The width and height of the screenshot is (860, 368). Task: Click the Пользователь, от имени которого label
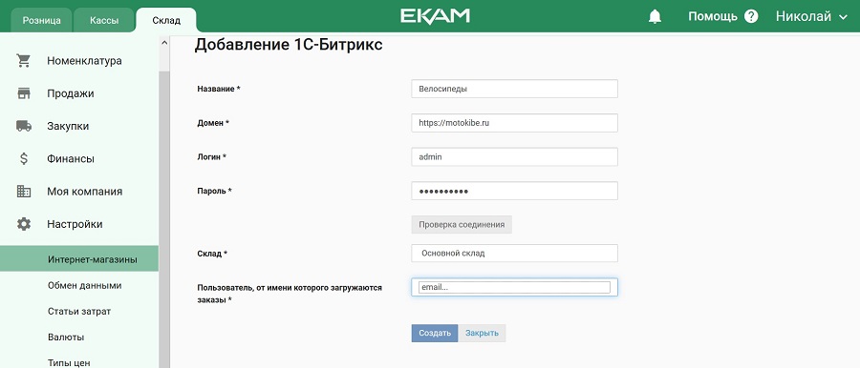point(289,294)
